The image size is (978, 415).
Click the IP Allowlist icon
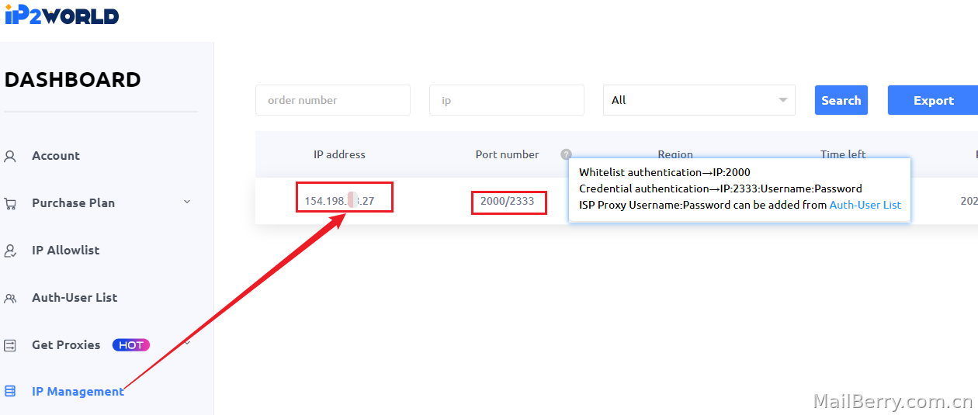pyautogui.click(x=10, y=251)
